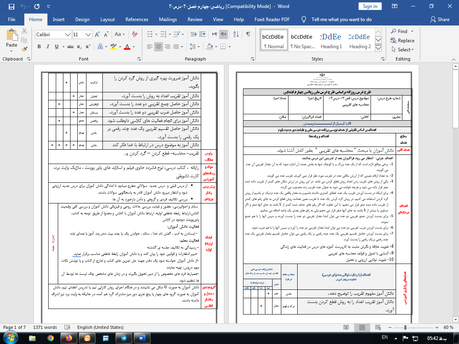Zoom in with plus button

437,328
